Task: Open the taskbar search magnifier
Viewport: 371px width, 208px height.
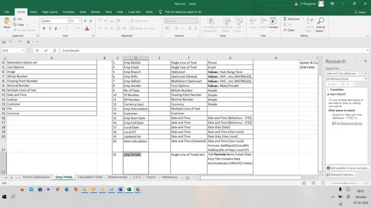Action: tap(13, 196)
